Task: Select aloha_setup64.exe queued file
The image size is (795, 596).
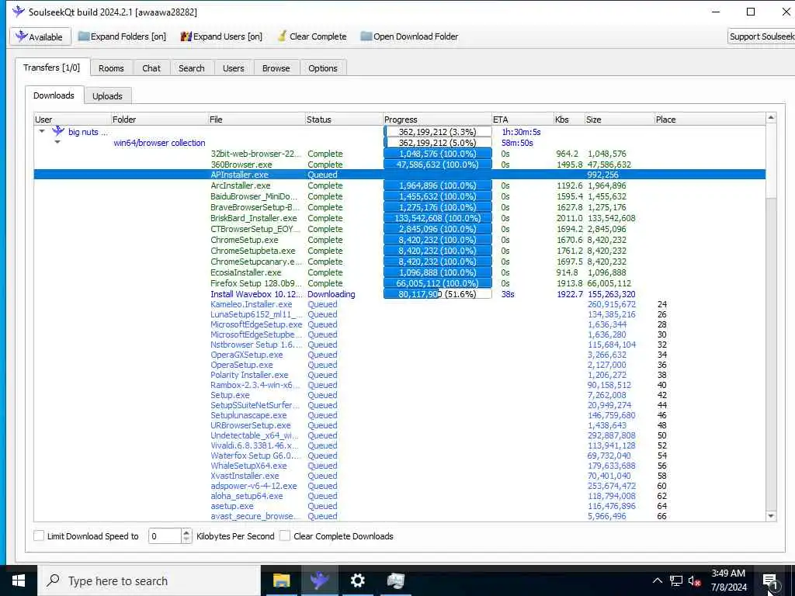Action: pyautogui.click(x=246, y=496)
